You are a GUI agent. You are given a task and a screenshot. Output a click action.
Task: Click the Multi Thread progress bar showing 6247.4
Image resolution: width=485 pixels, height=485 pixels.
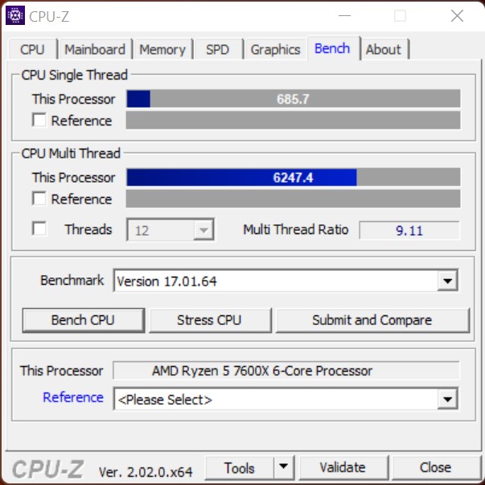click(294, 178)
